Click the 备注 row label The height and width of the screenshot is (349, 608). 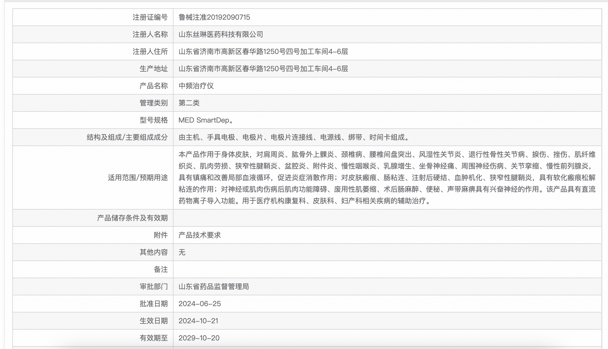[161, 269]
